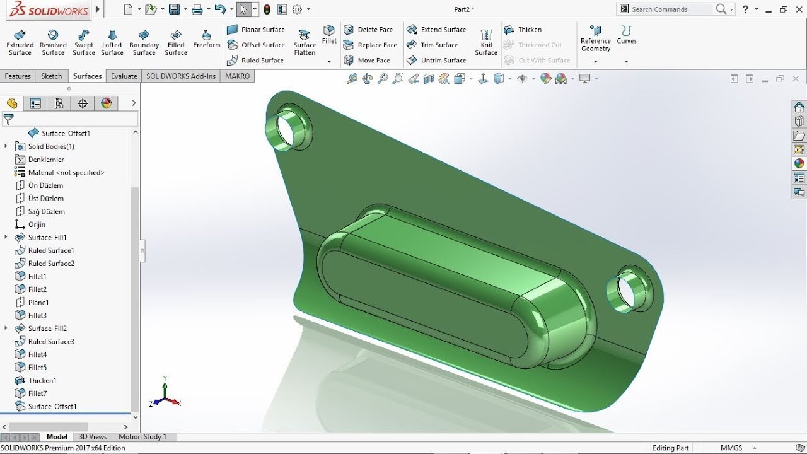Select the Filled Surface tool

176,42
